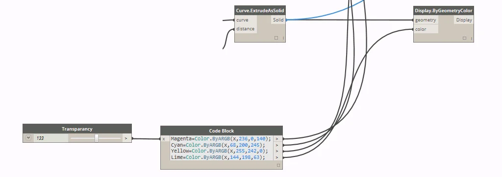Click the Magenta line output port

[x=278, y=139]
